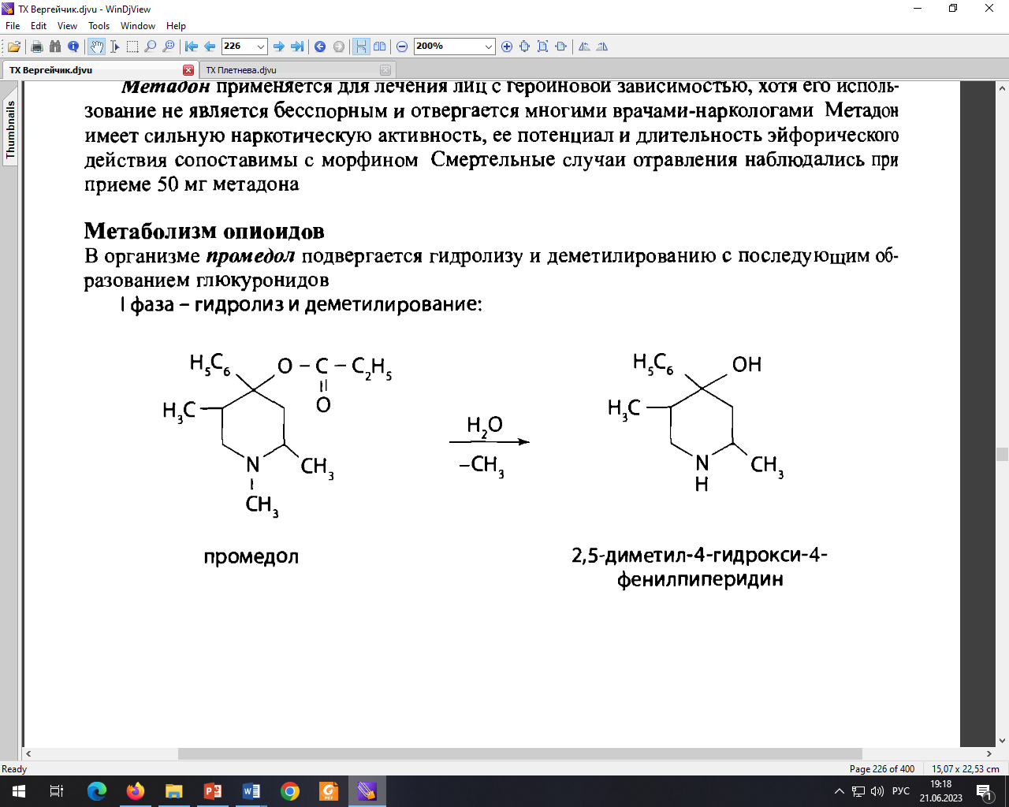Viewport: 1009px width, 807px height.
Task: Select the text selection tool
Action: [x=114, y=46]
